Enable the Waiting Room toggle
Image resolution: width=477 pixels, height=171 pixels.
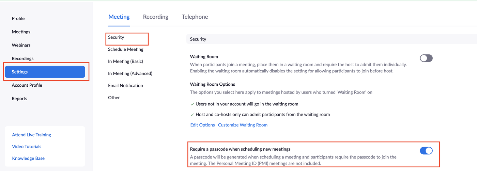(426, 58)
